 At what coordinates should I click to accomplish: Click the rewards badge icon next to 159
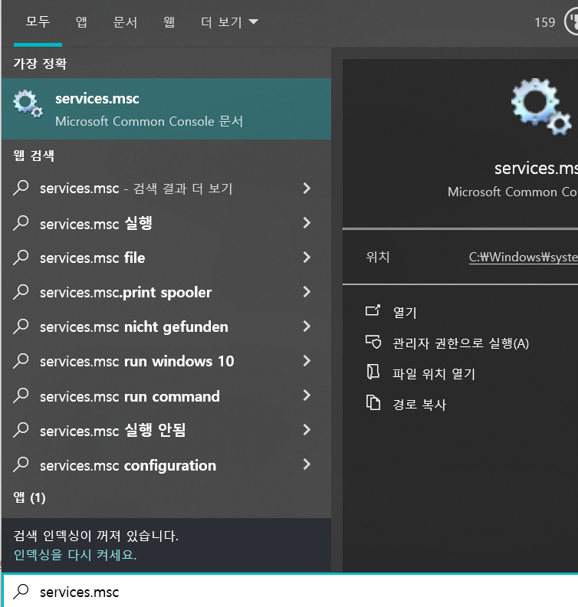571,22
